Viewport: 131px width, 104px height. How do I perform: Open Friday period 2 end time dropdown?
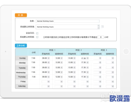pyautogui.click(x=85, y=82)
